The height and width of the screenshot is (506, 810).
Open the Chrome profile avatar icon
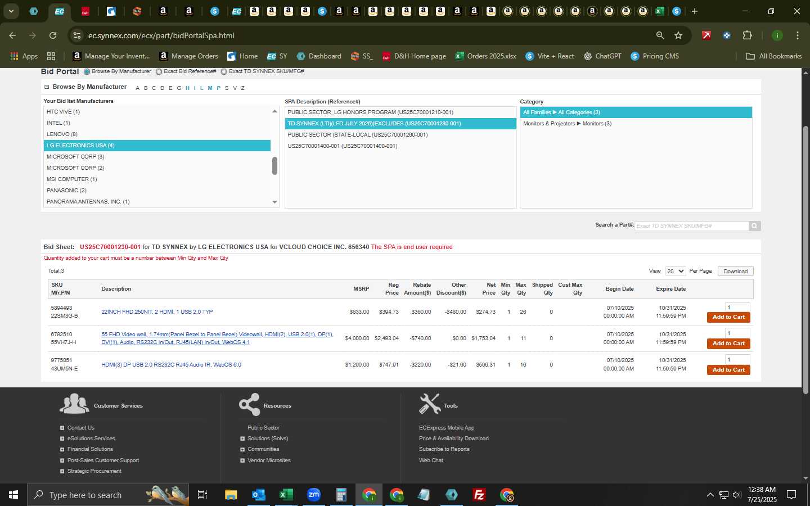(x=777, y=35)
